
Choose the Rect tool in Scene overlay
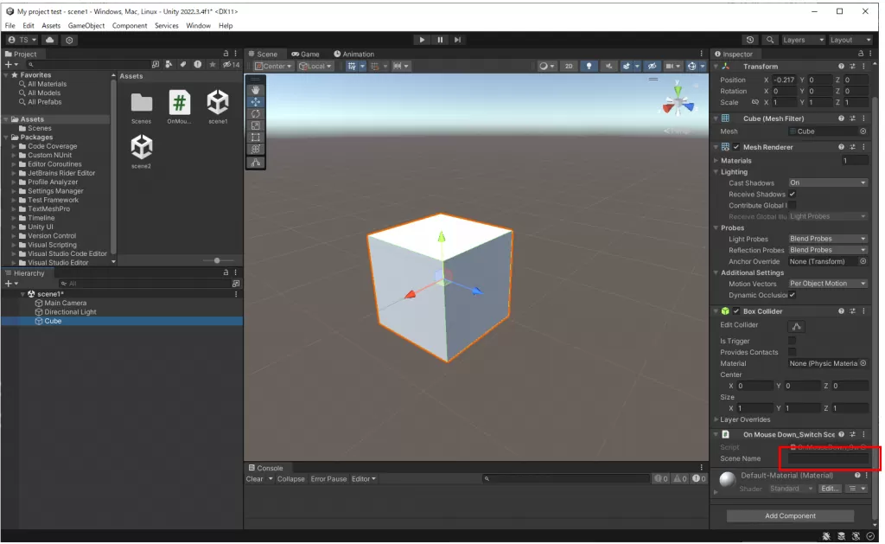pos(256,138)
